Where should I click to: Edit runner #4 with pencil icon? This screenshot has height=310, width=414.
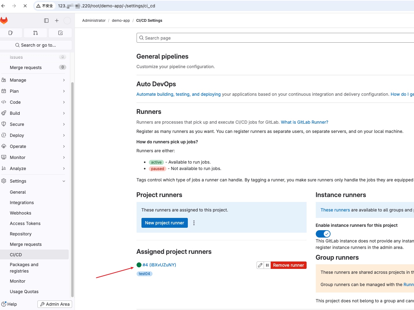pyautogui.click(x=260, y=265)
